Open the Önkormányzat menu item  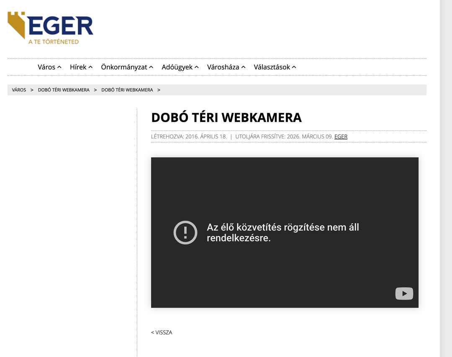click(x=124, y=67)
